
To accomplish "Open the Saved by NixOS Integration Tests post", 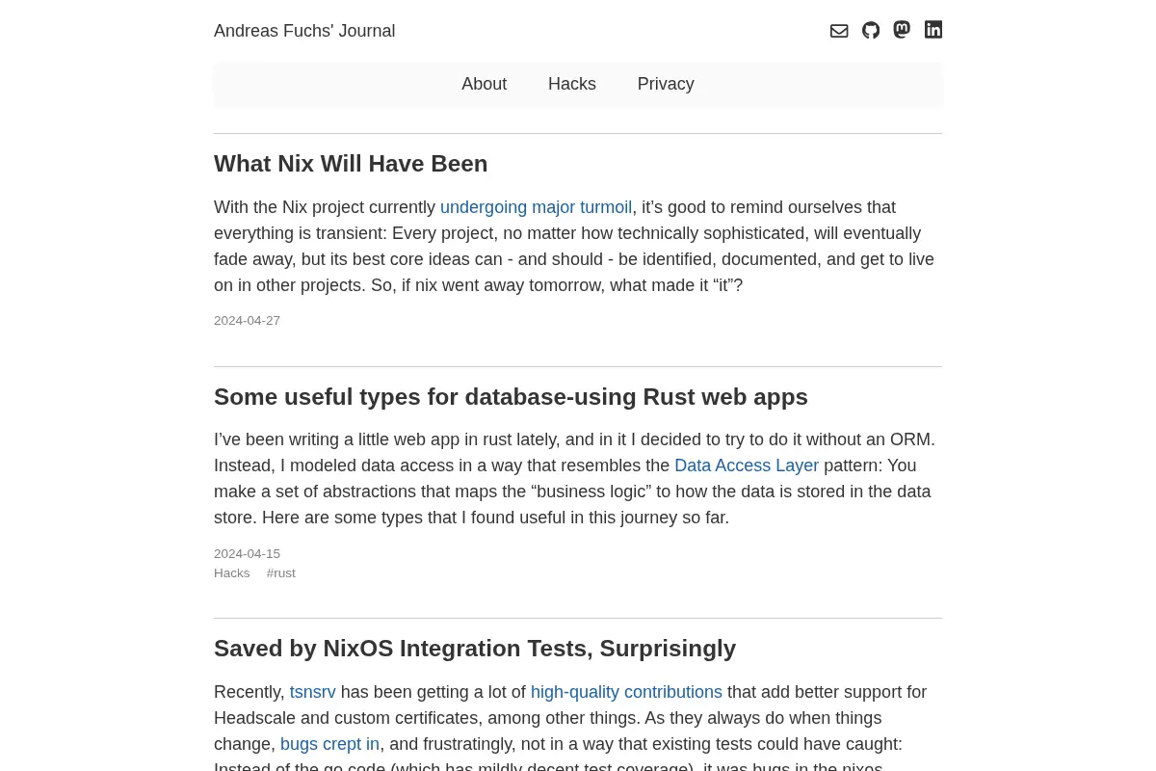I will tap(475, 649).
